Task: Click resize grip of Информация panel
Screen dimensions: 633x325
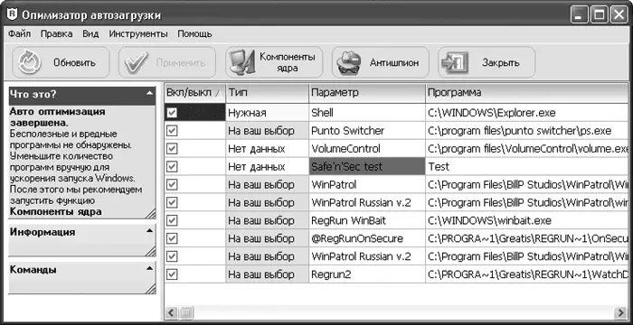Action: (x=151, y=252)
